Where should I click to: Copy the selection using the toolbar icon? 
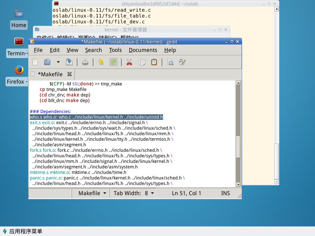[x=142, y=62]
